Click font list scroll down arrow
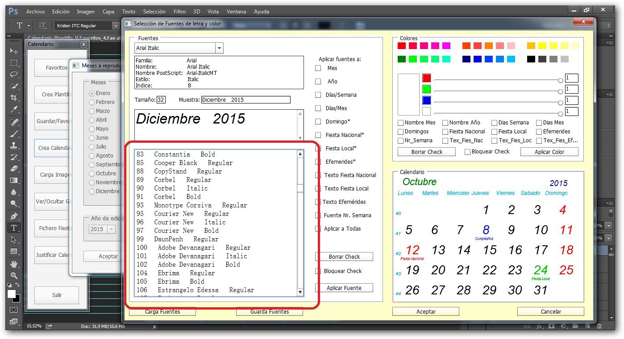624x339 pixels. pos(300,293)
